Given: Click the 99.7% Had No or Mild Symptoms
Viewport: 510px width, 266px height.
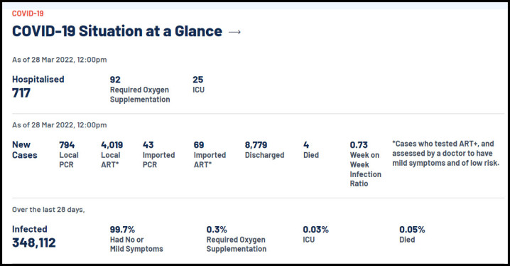Looking at the screenshot, I should pos(136,239).
